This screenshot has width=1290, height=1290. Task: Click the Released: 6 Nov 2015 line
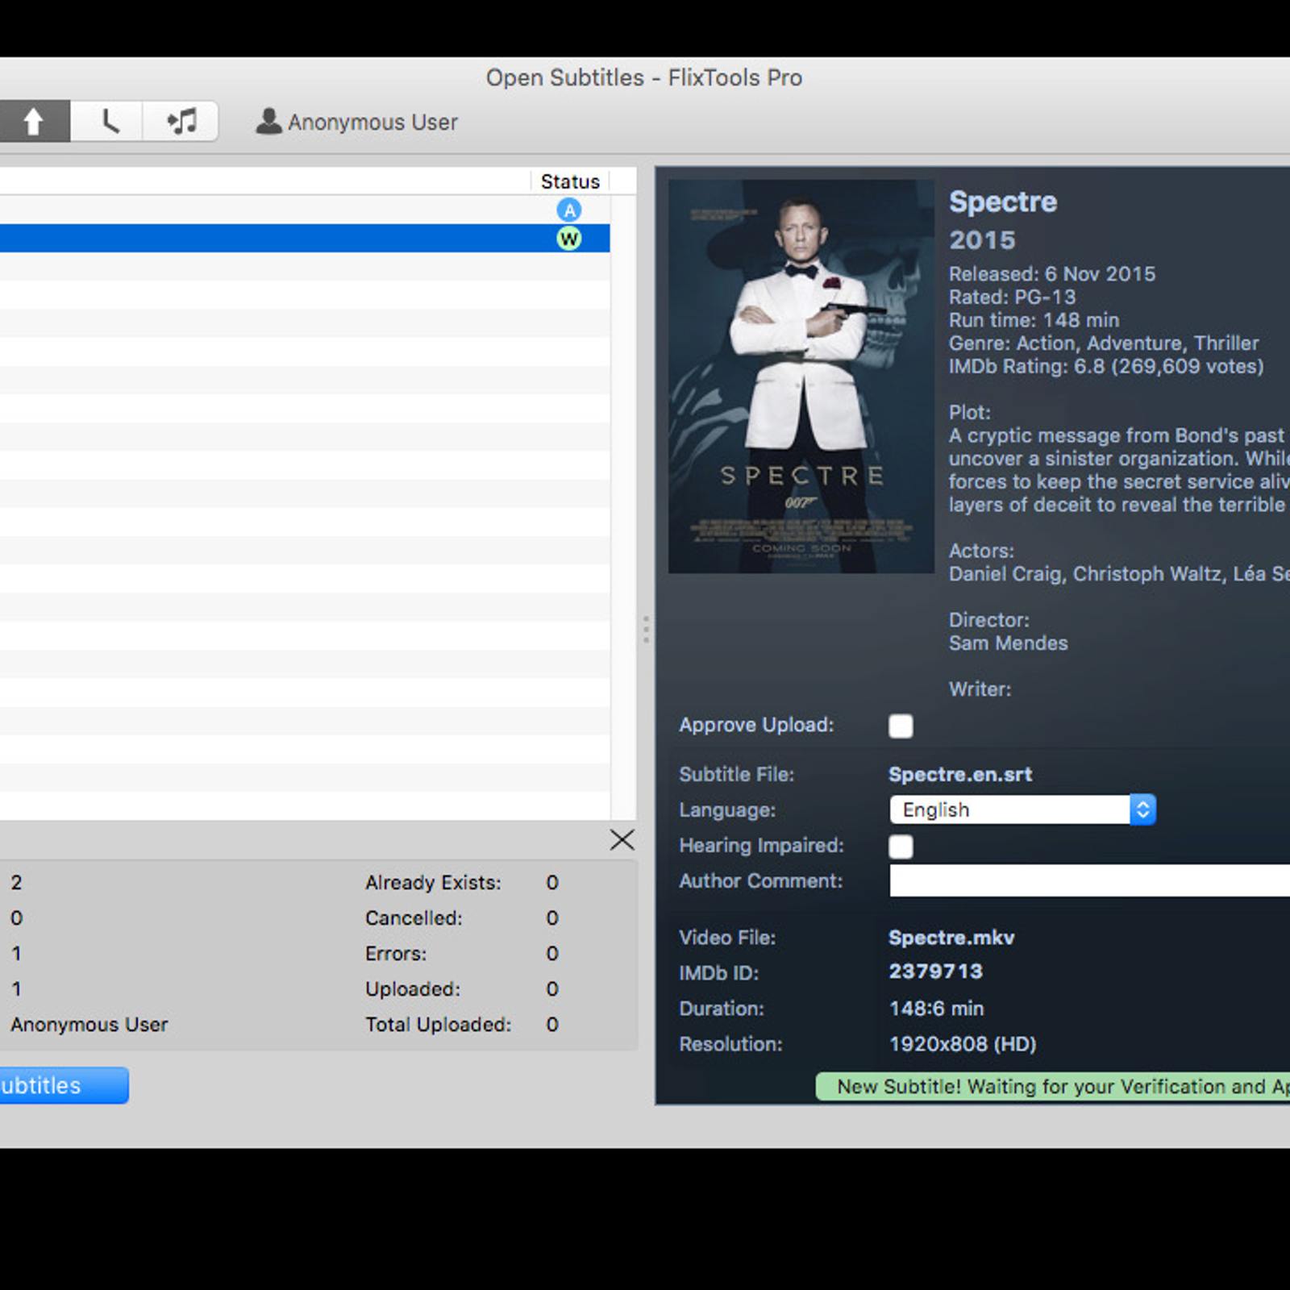tap(1052, 274)
